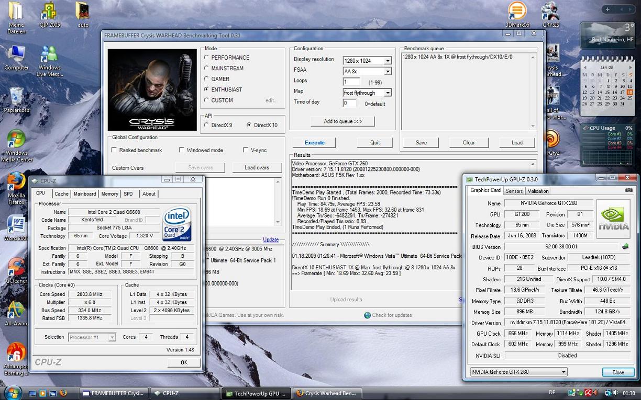Enable the Ranked benchmark checkbox
The height and width of the screenshot is (400, 641).
pos(114,150)
